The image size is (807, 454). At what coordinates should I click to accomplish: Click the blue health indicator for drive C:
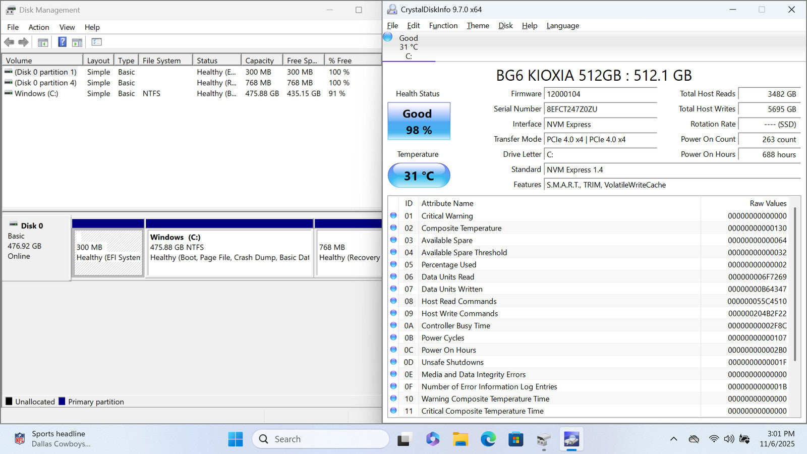click(388, 37)
